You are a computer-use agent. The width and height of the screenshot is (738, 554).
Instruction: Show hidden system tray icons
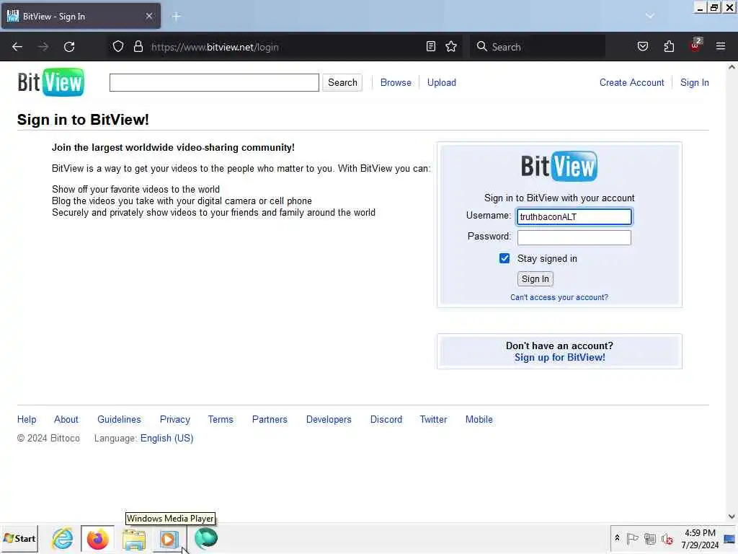click(x=617, y=537)
